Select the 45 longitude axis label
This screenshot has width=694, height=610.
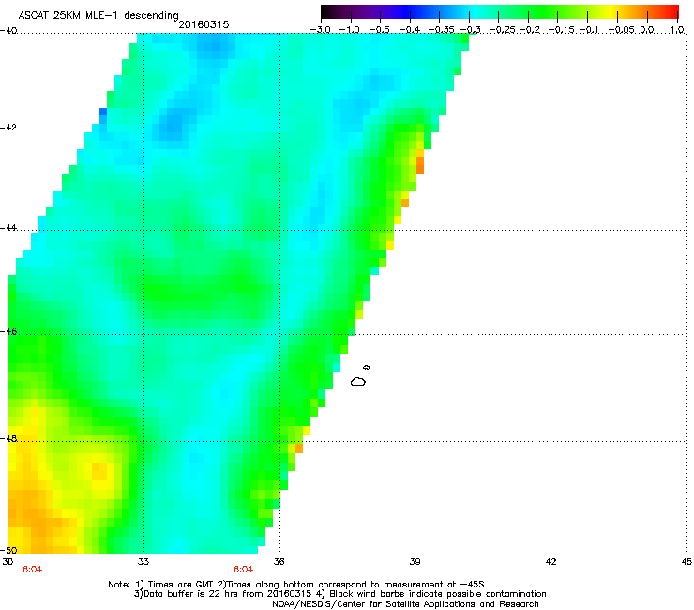pyautogui.click(x=686, y=562)
